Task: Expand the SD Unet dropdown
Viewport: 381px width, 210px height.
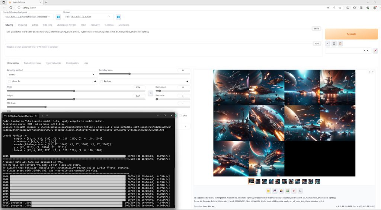Action: click(x=88, y=17)
